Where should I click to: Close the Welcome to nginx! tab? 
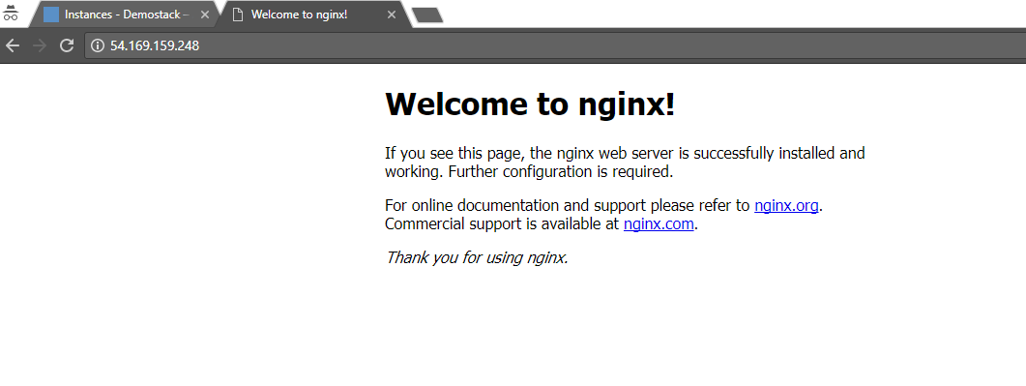click(392, 15)
